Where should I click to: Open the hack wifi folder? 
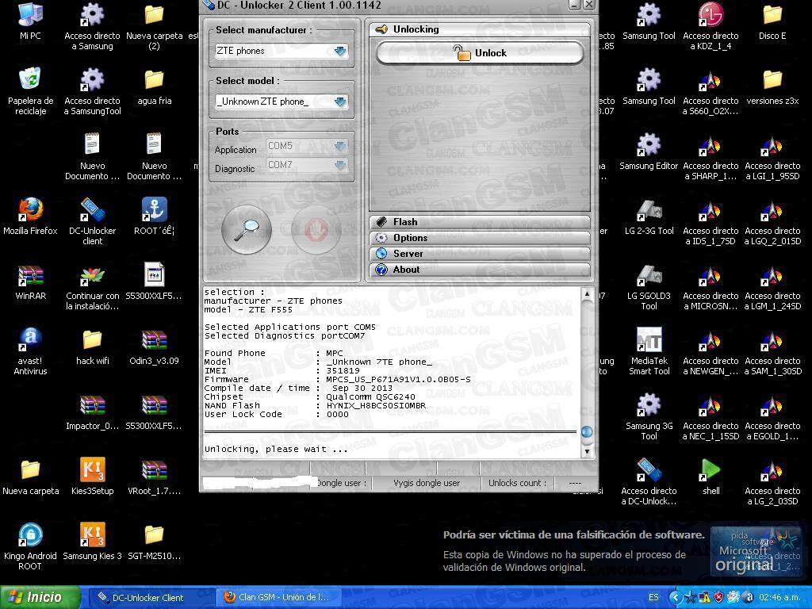tap(92, 347)
